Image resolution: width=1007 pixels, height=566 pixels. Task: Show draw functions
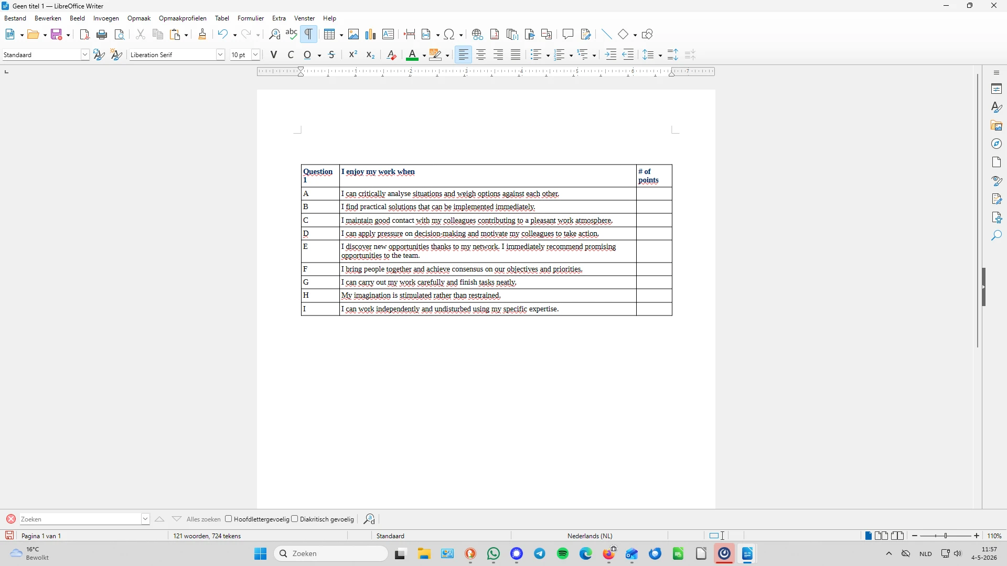click(647, 35)
